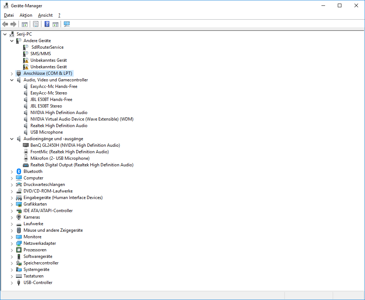The height and width of the screenshot is (300, 365).
Task: Expand the Monitore category arrow
Action: 12,237
